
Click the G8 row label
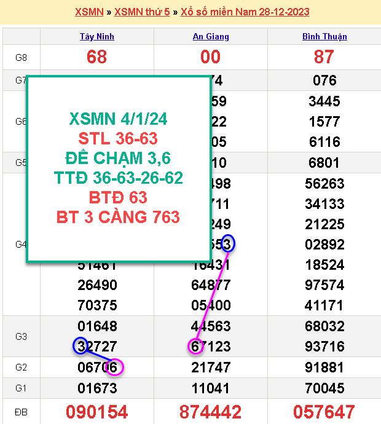point(21,58)
